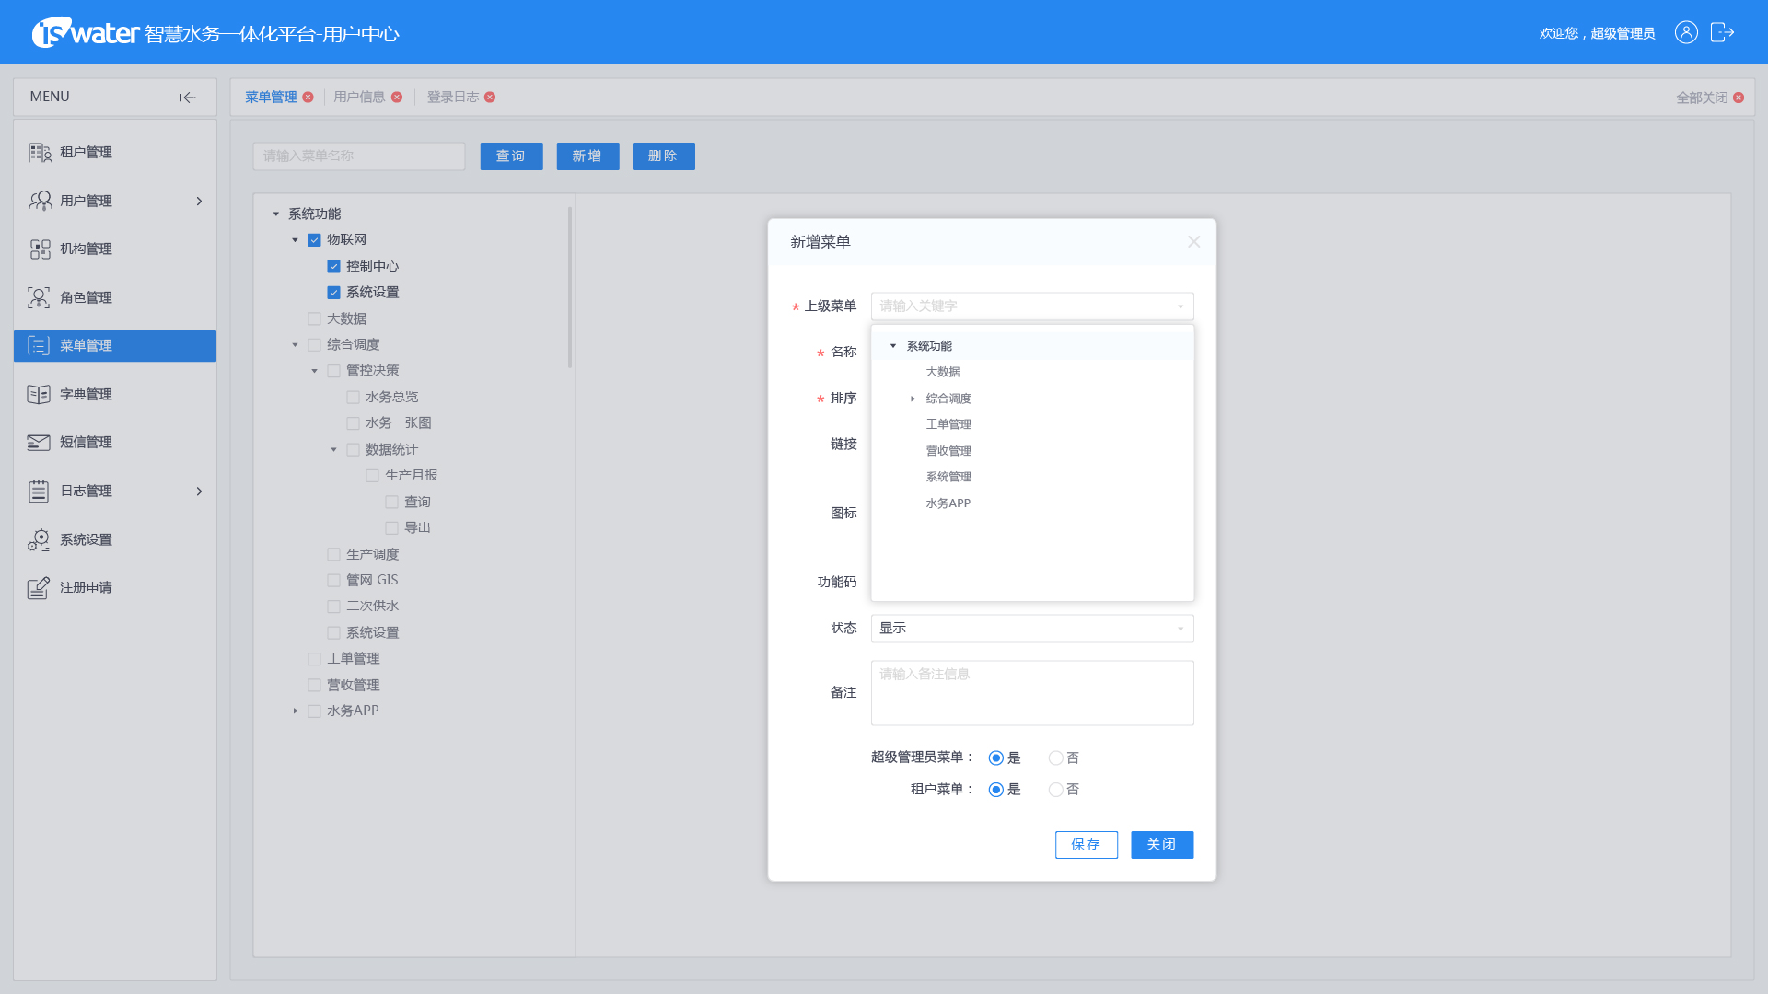The height and width of the screenshot is (994, 1768).
Task: Click the 日志管理 notepad icon
Action: click(39, 491)
